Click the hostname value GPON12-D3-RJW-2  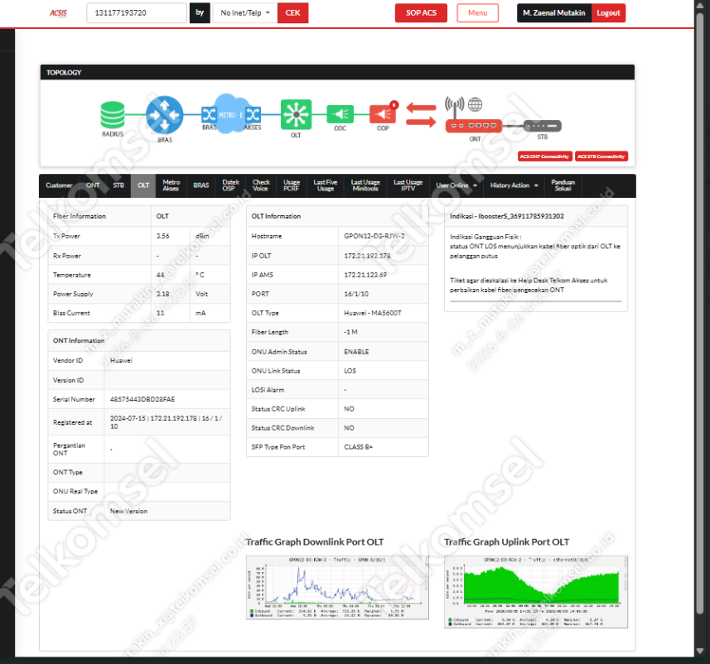click(x=374, y=236)
